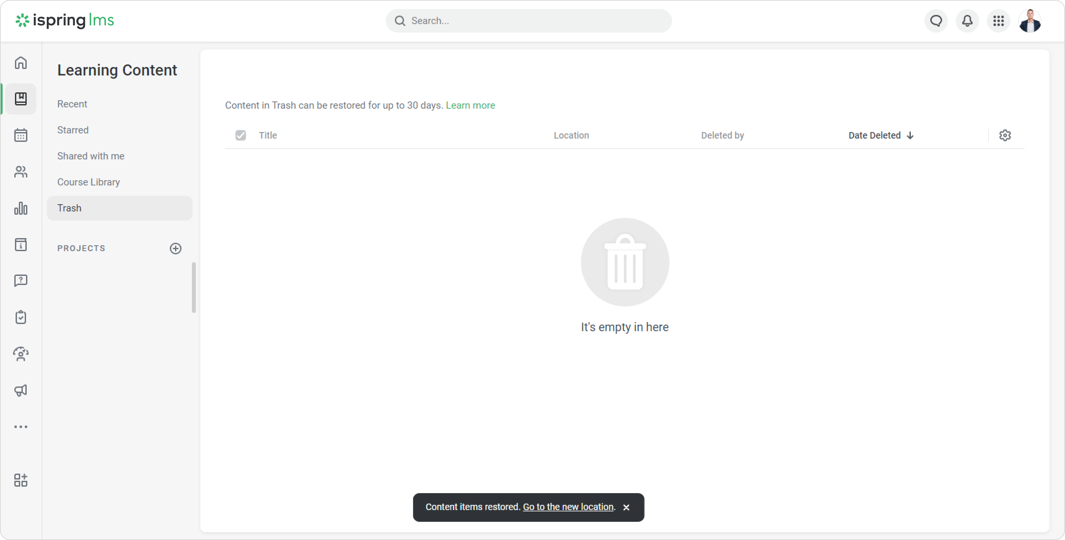Open the Home icon in sidebar
The height and width of the screenshot is (540, 1065).
tap(21, 63)
